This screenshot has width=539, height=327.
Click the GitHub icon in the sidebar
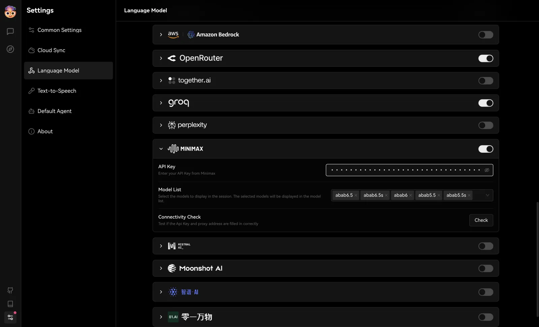click(x=10, y=290)
